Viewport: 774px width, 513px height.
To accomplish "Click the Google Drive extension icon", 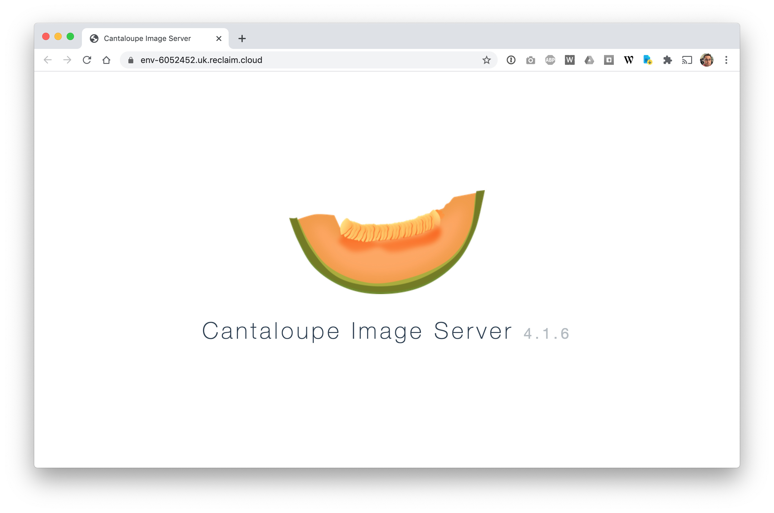I will click(x=589, y=60).
